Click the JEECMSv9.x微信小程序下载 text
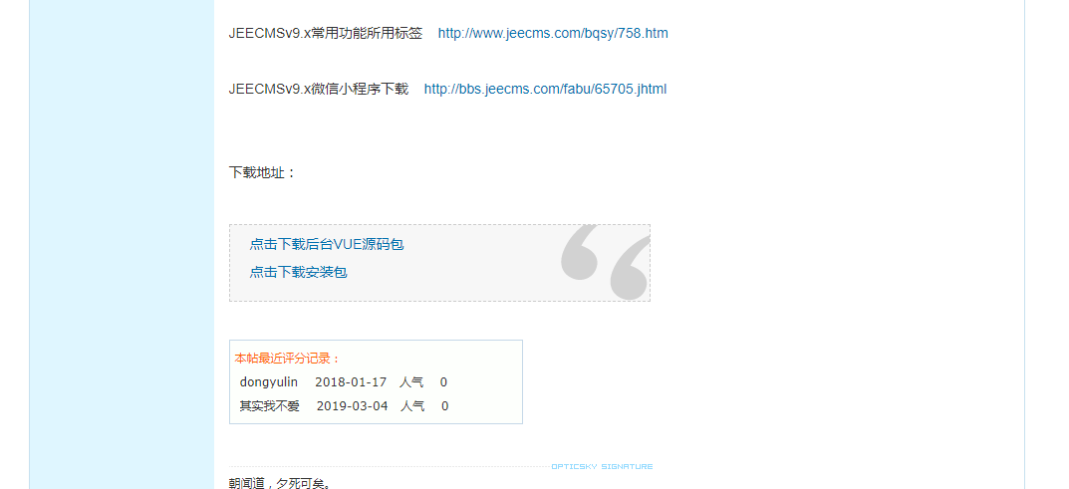Viewport: 1069px width, 489px height. 319,90
